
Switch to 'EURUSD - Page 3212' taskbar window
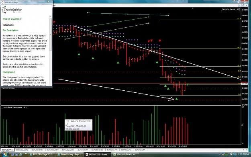[42, 155]
